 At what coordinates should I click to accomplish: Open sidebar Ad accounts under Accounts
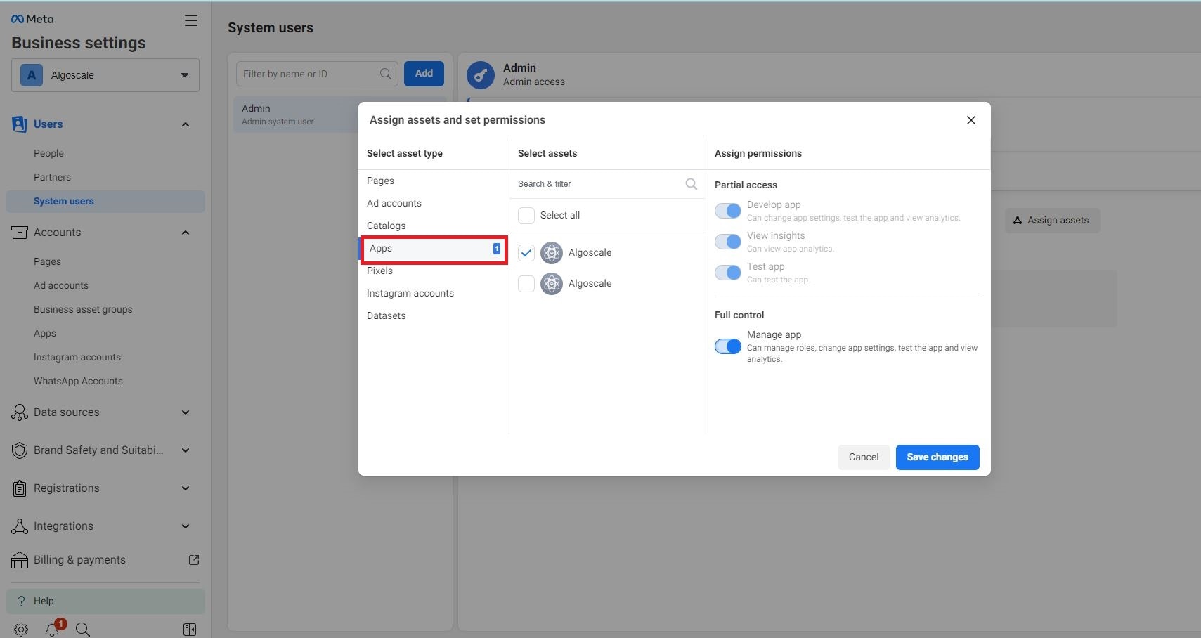click(x=61, y=285)
